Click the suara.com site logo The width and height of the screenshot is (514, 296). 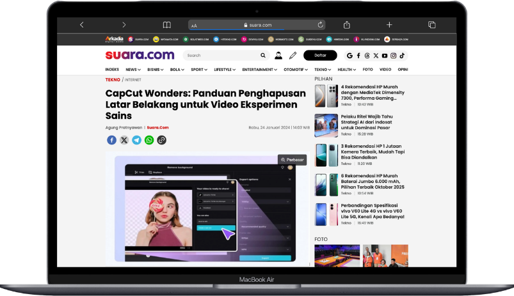click(x=140, y=55)
